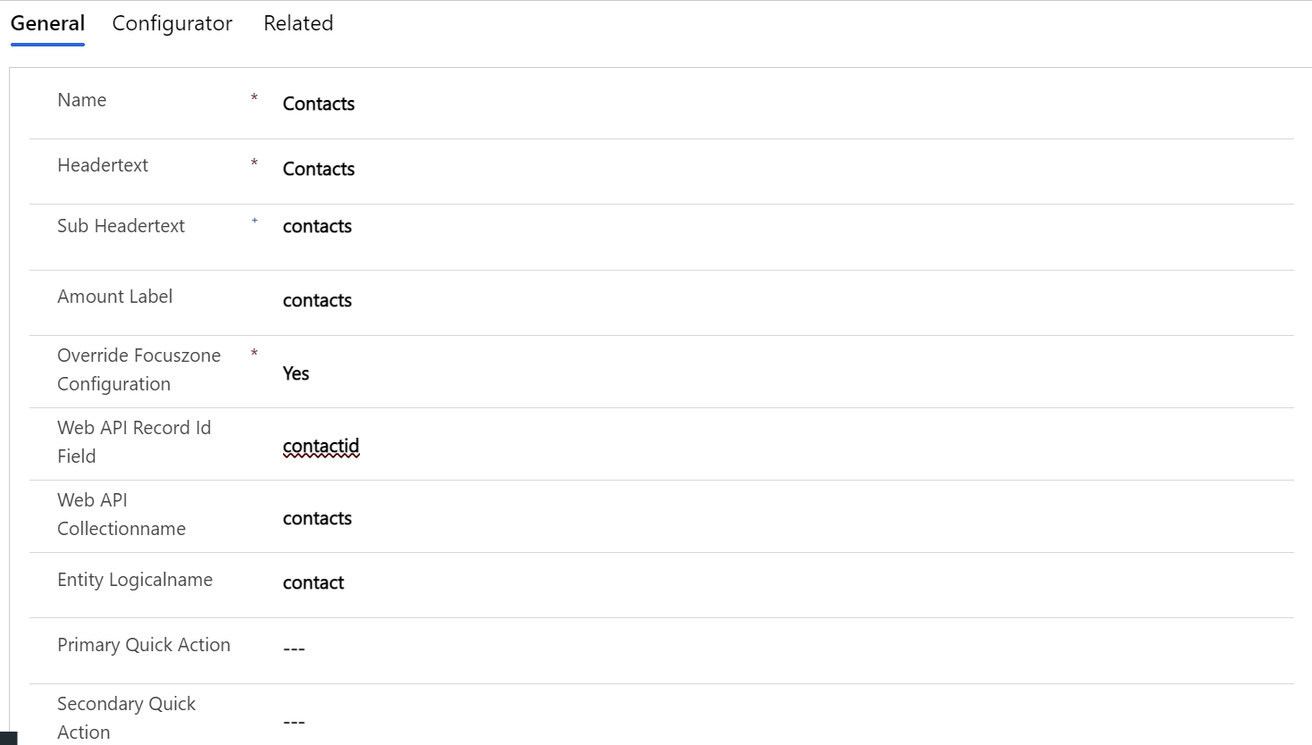This screenshot has width=1312, height=745.
Task: Click the Sub Headertext label
Action: (121, 226)
